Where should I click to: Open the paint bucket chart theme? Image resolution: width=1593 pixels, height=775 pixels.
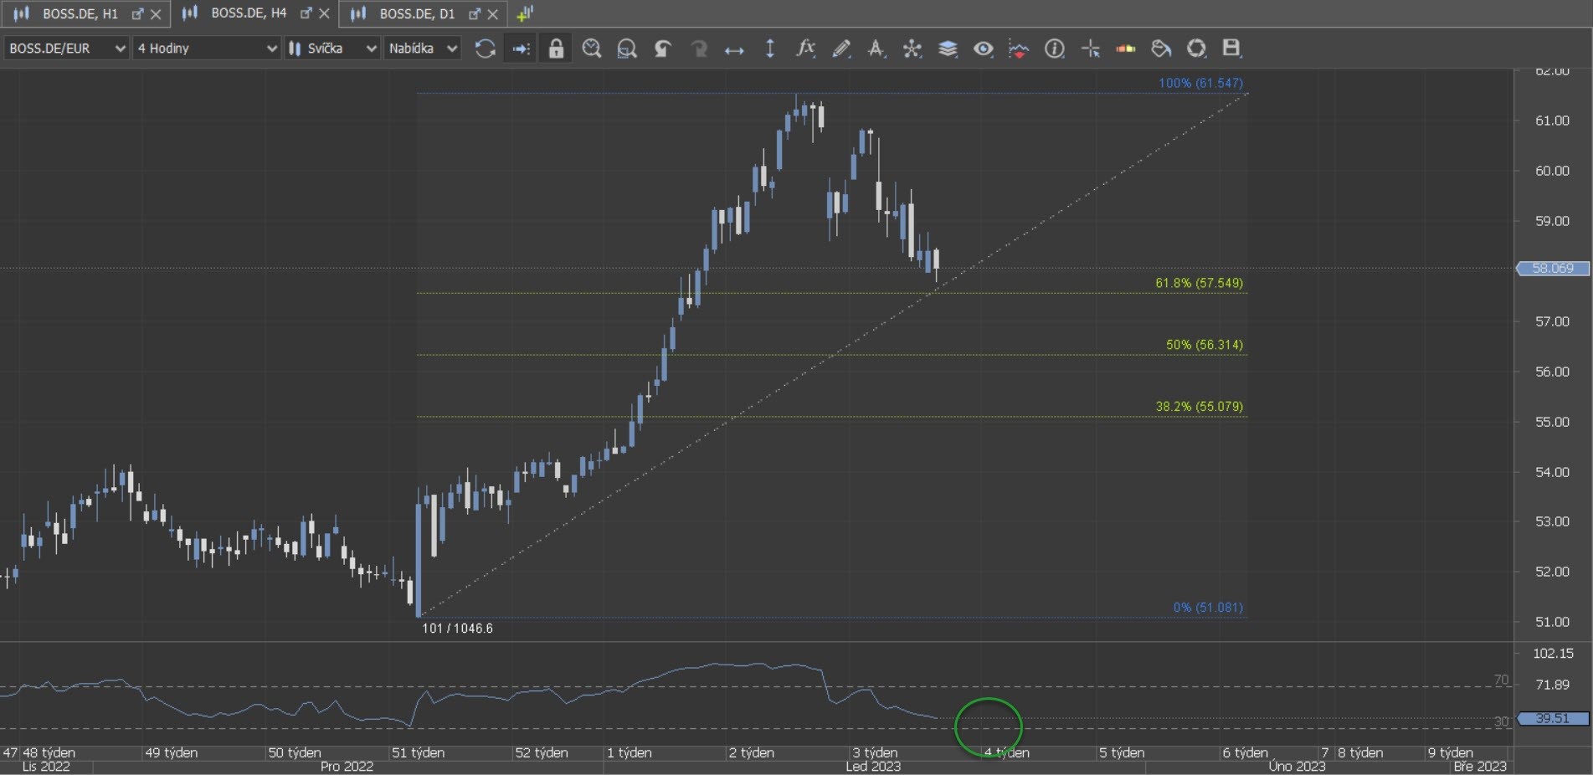tap(1161, 49)
